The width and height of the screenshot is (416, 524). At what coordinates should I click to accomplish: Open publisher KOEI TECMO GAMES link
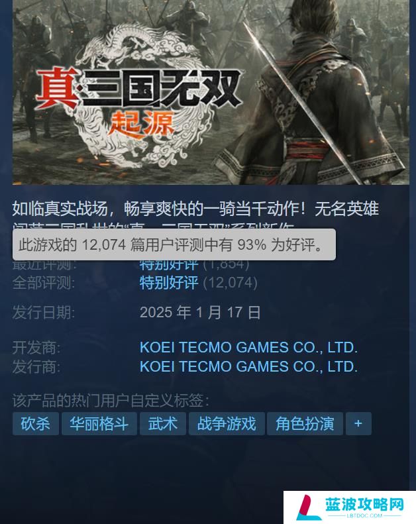[x=249, y=366]
